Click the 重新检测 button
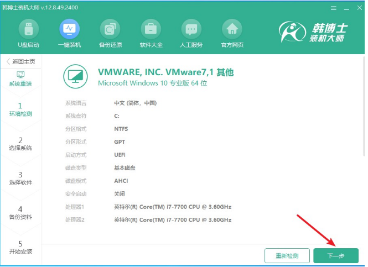Screen dimensions: 368x267 point(287,255)
